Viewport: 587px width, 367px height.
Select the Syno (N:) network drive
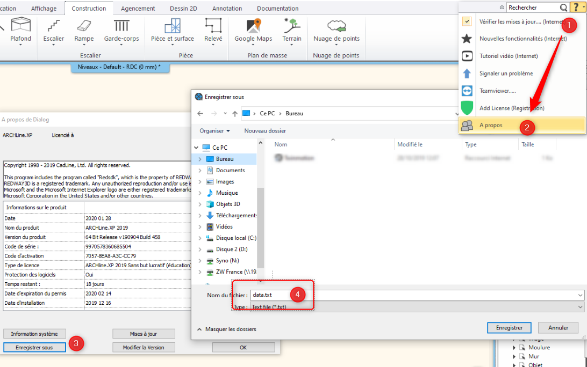click(227, 260)
